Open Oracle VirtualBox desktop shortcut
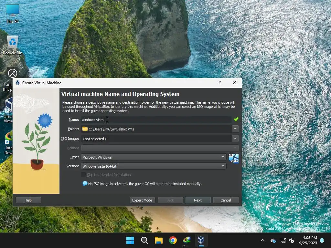 tap(8, 110)
